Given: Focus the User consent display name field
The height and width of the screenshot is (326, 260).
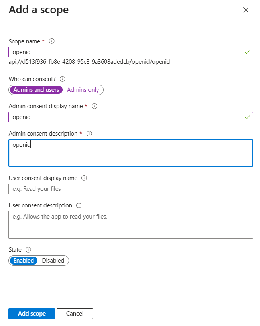Looking at the screenshot, I should (131, 189).
